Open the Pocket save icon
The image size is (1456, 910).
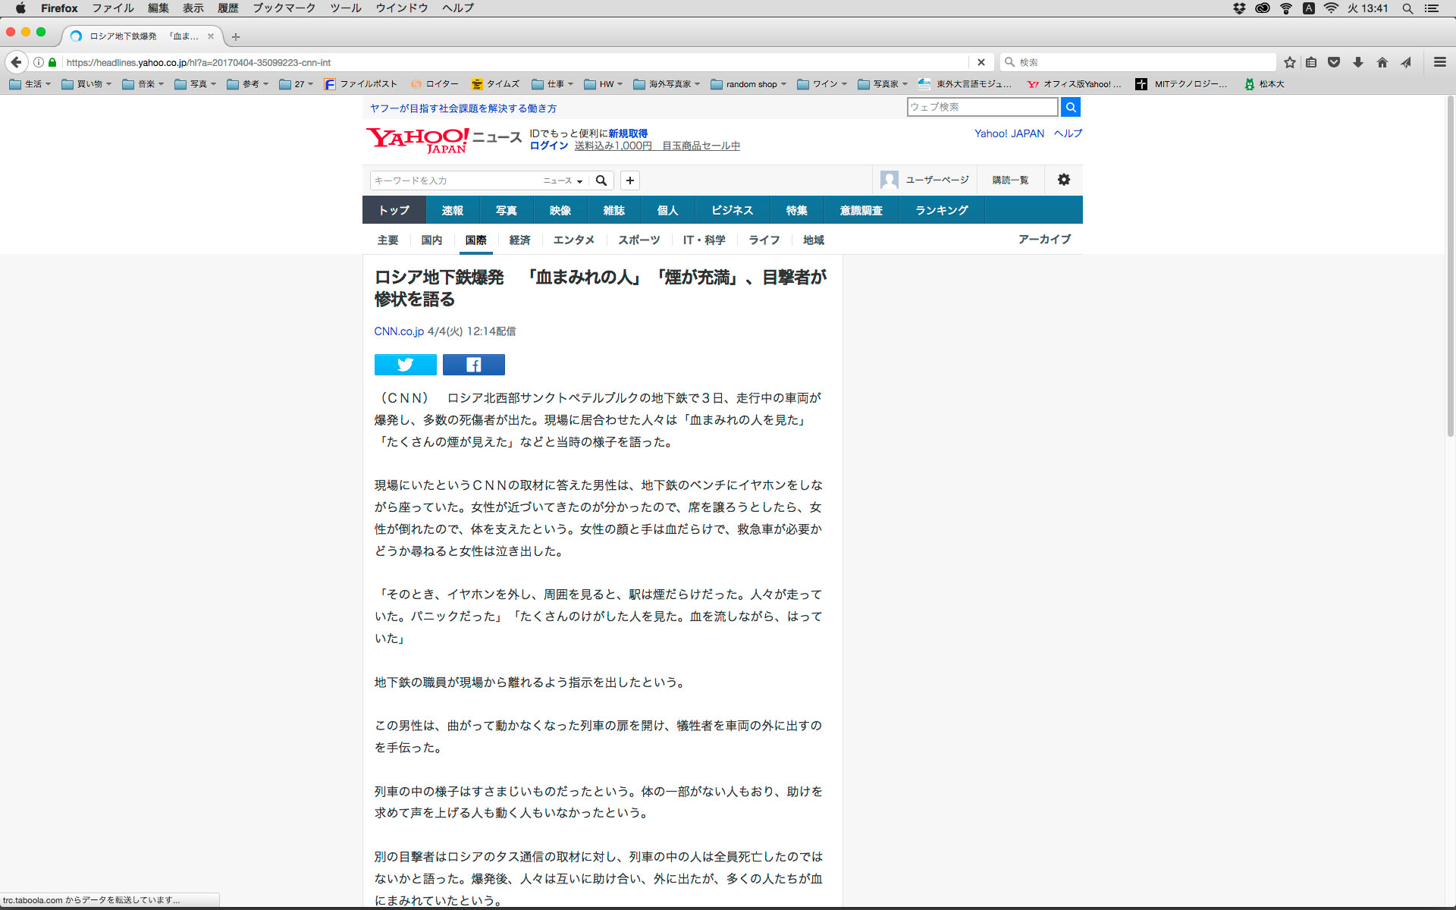(x=1334, y=62)
